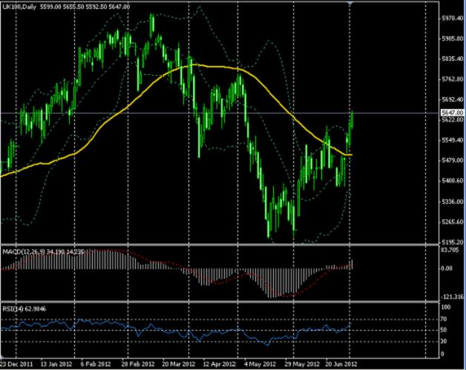Click the chart shift triangle marker at top
This screenshot has width=466, height=370.
(x=350, y=4)
